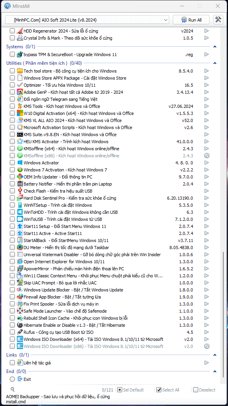Open the AIO Soft 2024 Lite profile dropdown

87,20
